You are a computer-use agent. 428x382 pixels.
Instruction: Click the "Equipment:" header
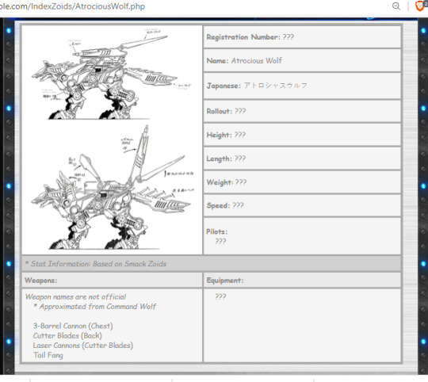(225, 281)
